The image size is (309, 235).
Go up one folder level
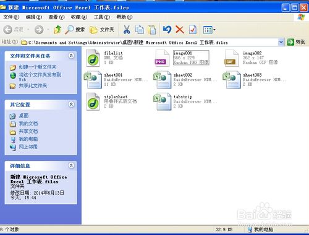(57, 30)
